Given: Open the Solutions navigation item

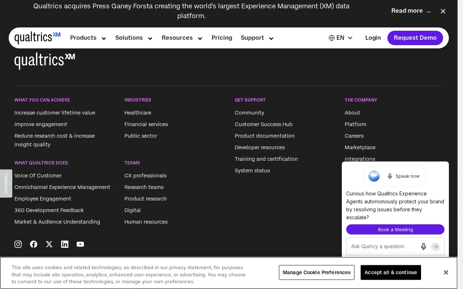Looking at the screenshot, I should tap(129, 38).
